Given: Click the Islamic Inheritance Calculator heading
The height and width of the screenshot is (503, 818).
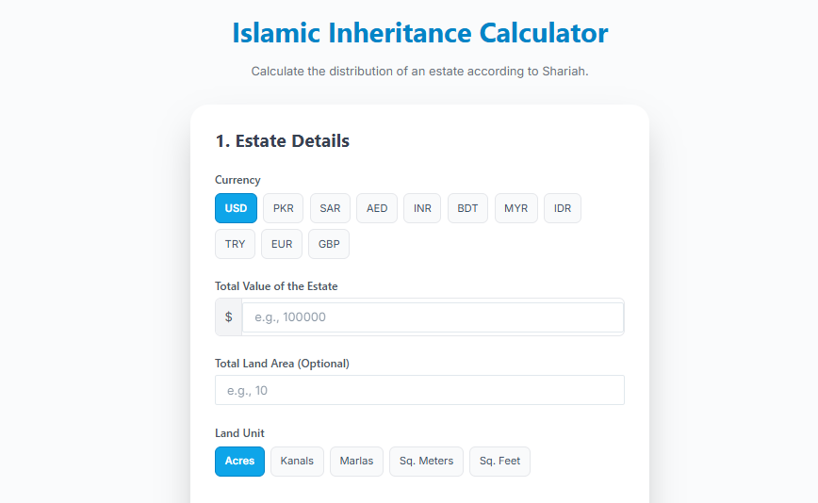Looking at the screenshot, I should (419, 33).
